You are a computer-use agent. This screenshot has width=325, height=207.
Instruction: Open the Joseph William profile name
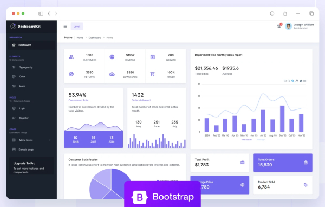pyautogui.click(x=304, y=25)
